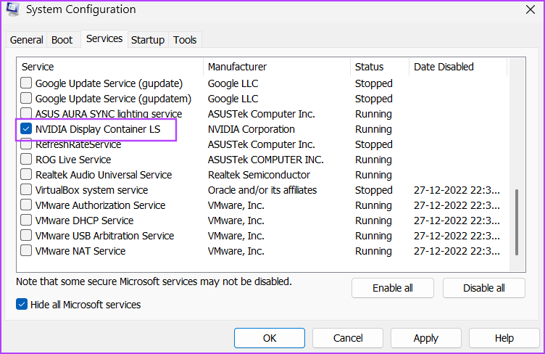Check the VirtualBox system service box
Screen dimensions: 545x354
point(26,189)
